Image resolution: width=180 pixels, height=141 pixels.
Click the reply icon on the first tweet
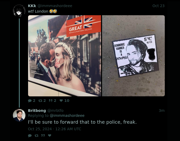tap(30, 101)
